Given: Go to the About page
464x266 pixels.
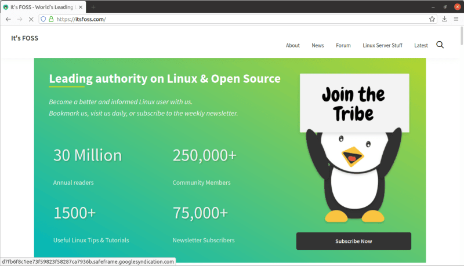Looking at the screenshot, I should pyautogui.click(x=293, y=45).
